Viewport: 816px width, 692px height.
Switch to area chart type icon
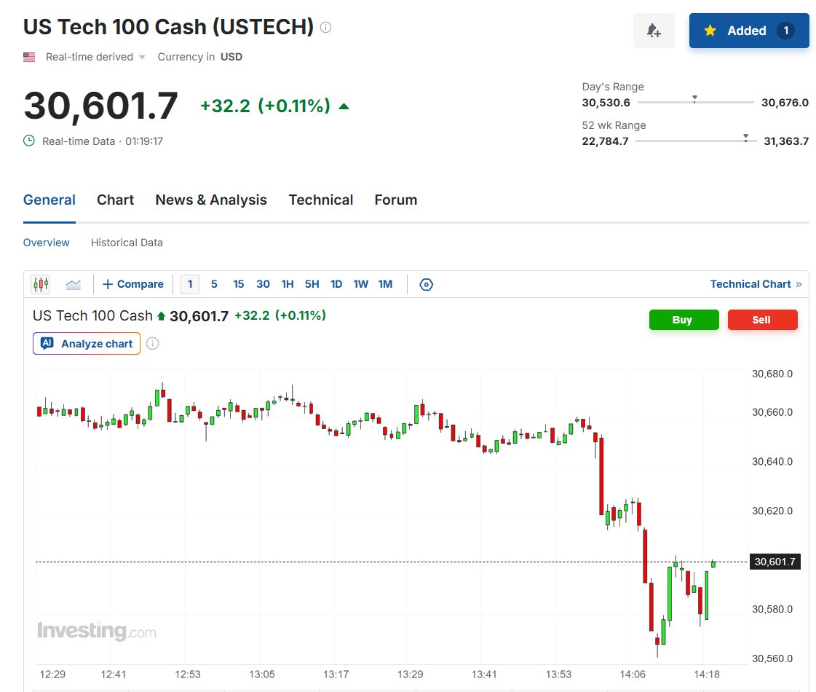(74, 284)
